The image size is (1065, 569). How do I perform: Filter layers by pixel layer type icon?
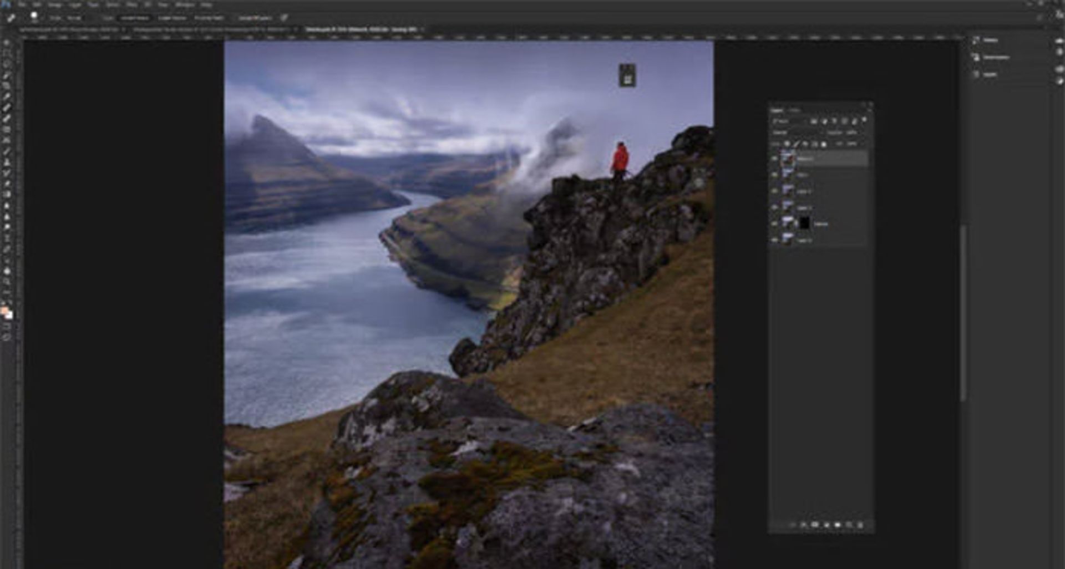point(814,121)
